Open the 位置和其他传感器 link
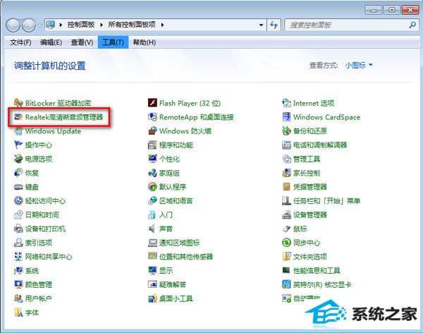The image size is (423, 333). coord(186,256)
